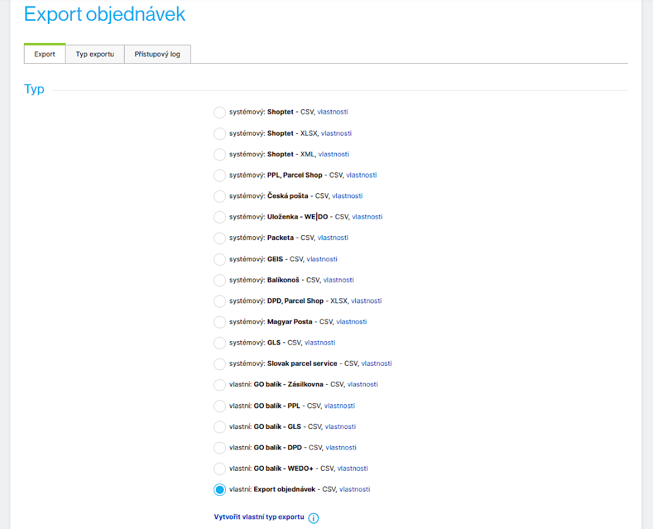The width and height of the screenshot is (653, 529).
Task: Click vlastnosti link next to Slovak parcel service
Action: click(x=376, y=364)
